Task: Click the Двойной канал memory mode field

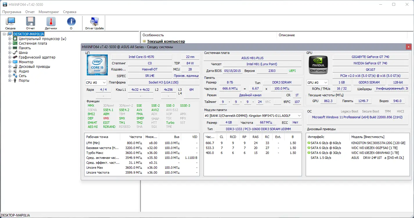Action: coord(250,95)
